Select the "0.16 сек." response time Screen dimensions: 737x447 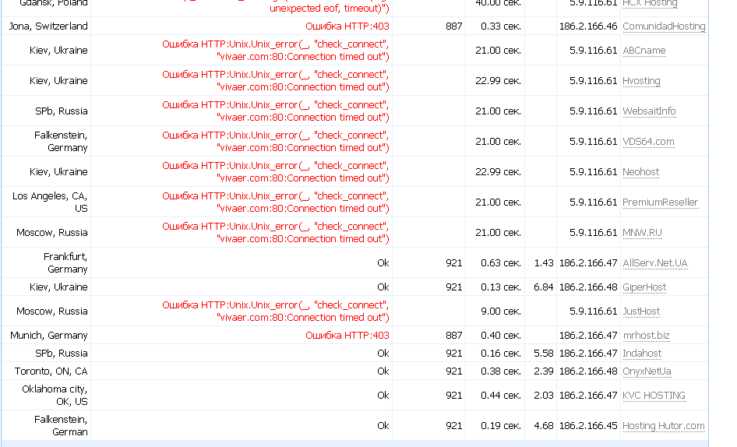tap(501, 354)
